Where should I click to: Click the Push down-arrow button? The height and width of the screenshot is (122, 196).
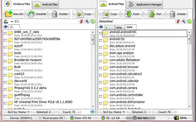(132, 14)
